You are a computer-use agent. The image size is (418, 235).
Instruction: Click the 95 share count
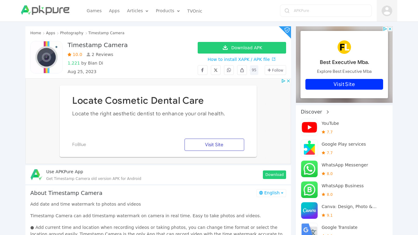pyautogui.click(x=254, y=70)
